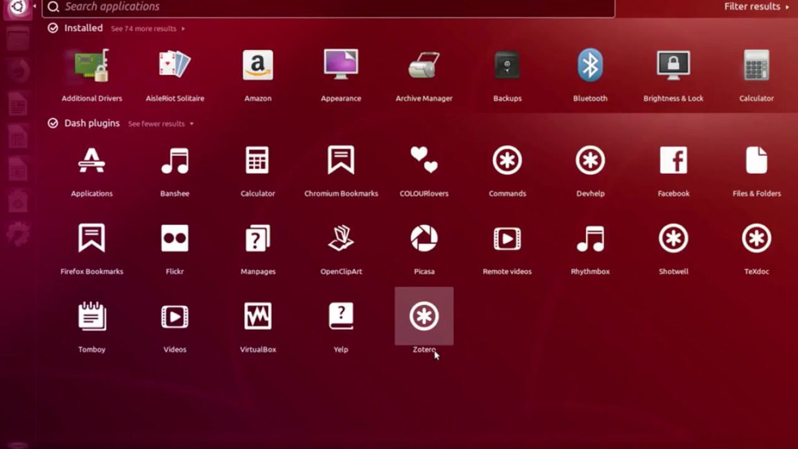Expand 'See 74 more results' for Installed
The image size is (798, 449).
click(148, 29)
